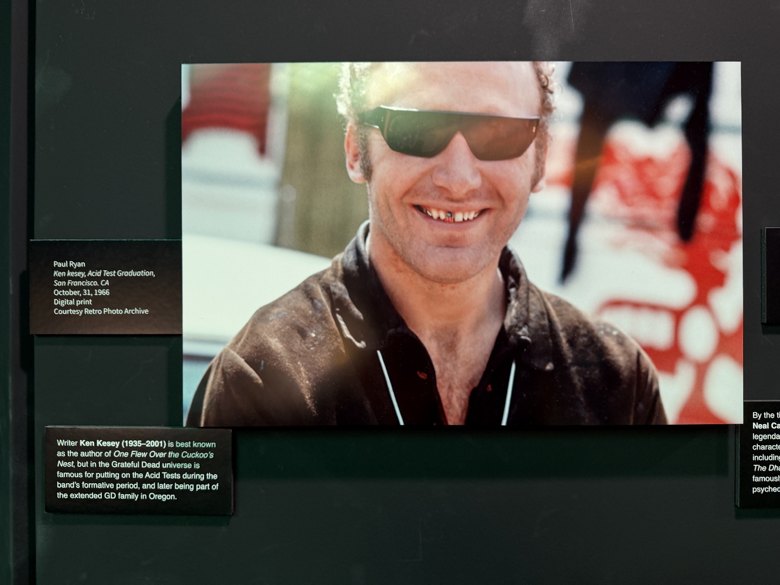Select the "Ken kesey, Acid Test Graduation" title
780x585 pixels.
click(104, 274)
